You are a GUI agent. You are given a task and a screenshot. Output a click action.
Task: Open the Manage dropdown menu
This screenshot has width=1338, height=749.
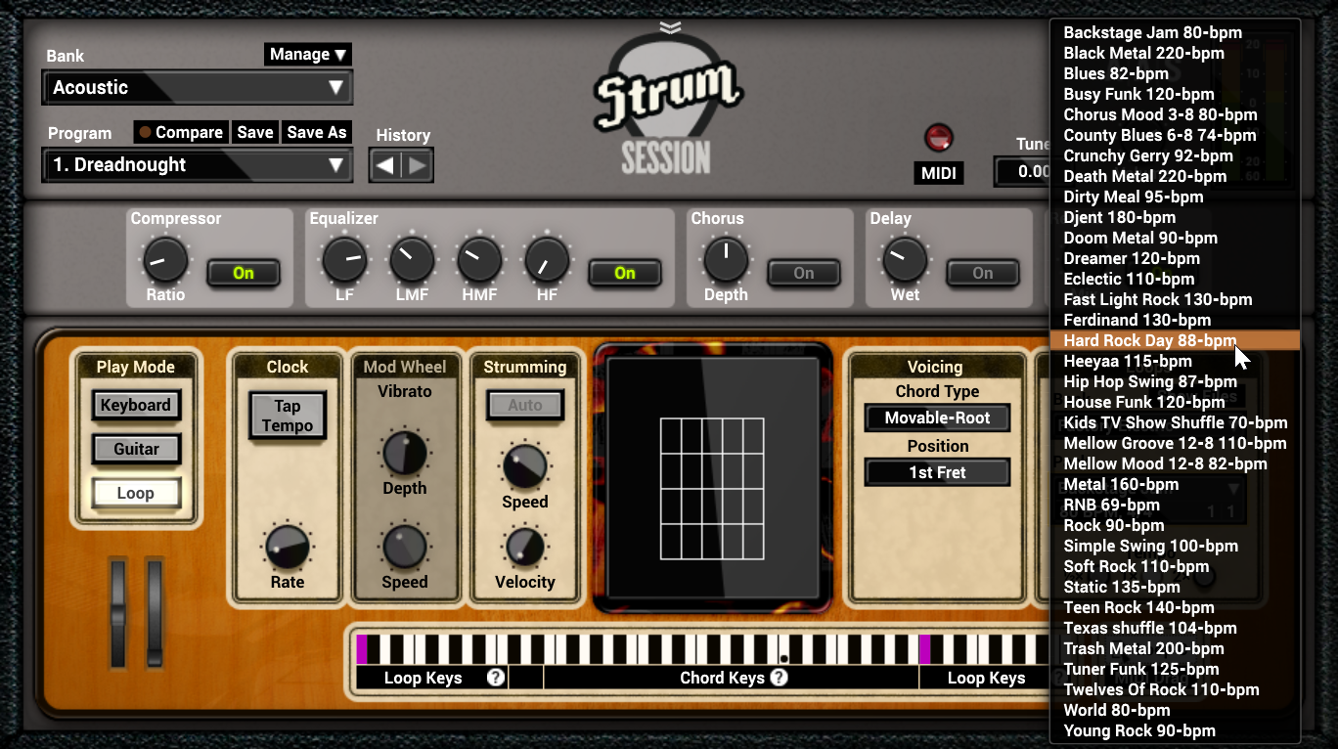tap(307, 54)
